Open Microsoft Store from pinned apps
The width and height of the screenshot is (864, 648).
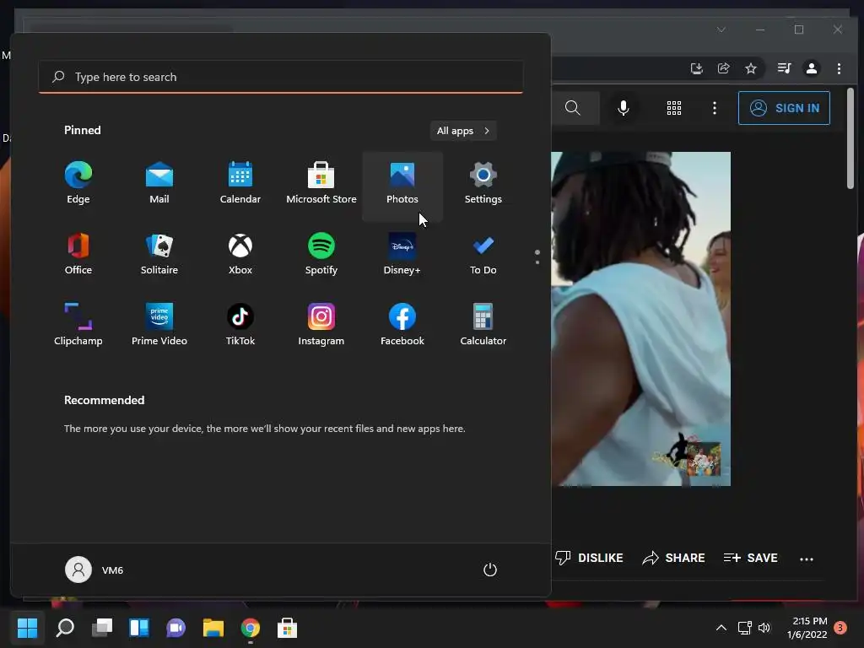[321, 184]
